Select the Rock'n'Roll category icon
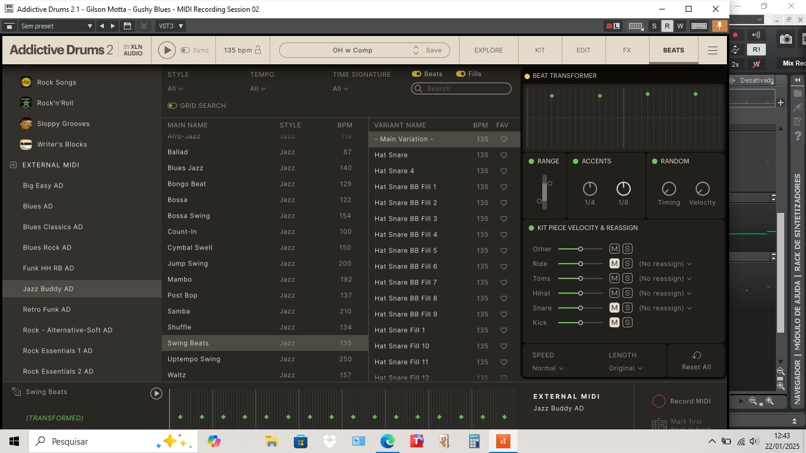 pyautogui.click(x=26, y=103)
